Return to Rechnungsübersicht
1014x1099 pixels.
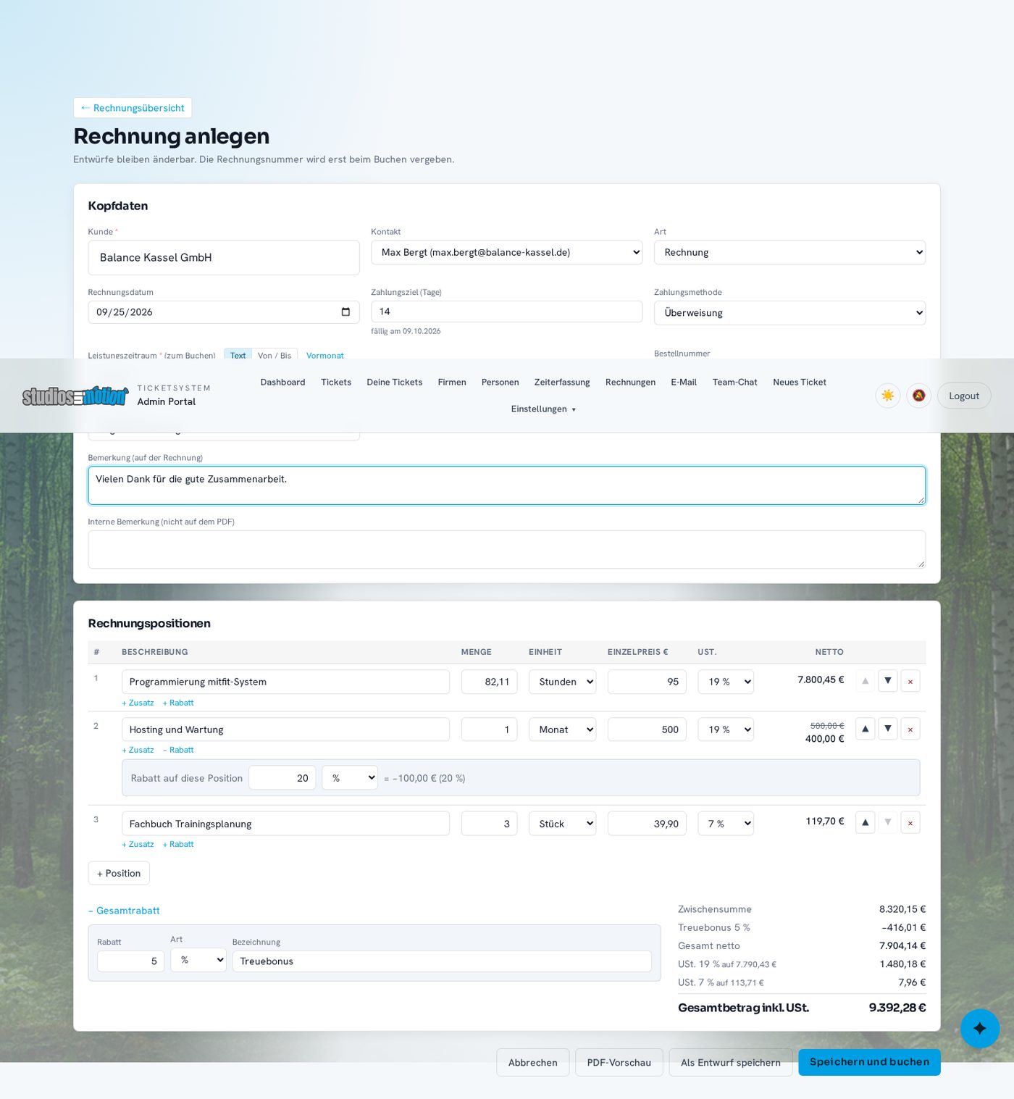click(x=133, y=108)
